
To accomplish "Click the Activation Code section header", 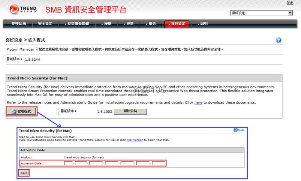I will tap(132, 150).
